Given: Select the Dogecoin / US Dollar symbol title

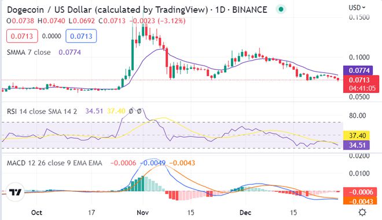Looking at the screenshot, I should 137,10.
